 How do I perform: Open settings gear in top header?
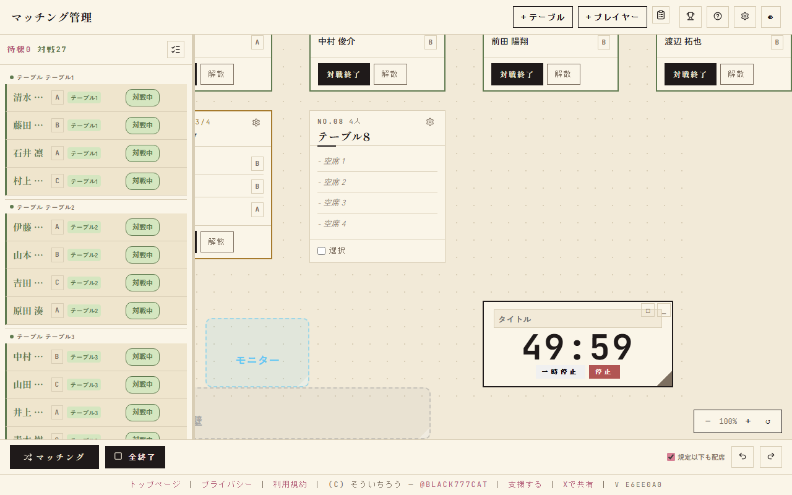coord(745,17)
